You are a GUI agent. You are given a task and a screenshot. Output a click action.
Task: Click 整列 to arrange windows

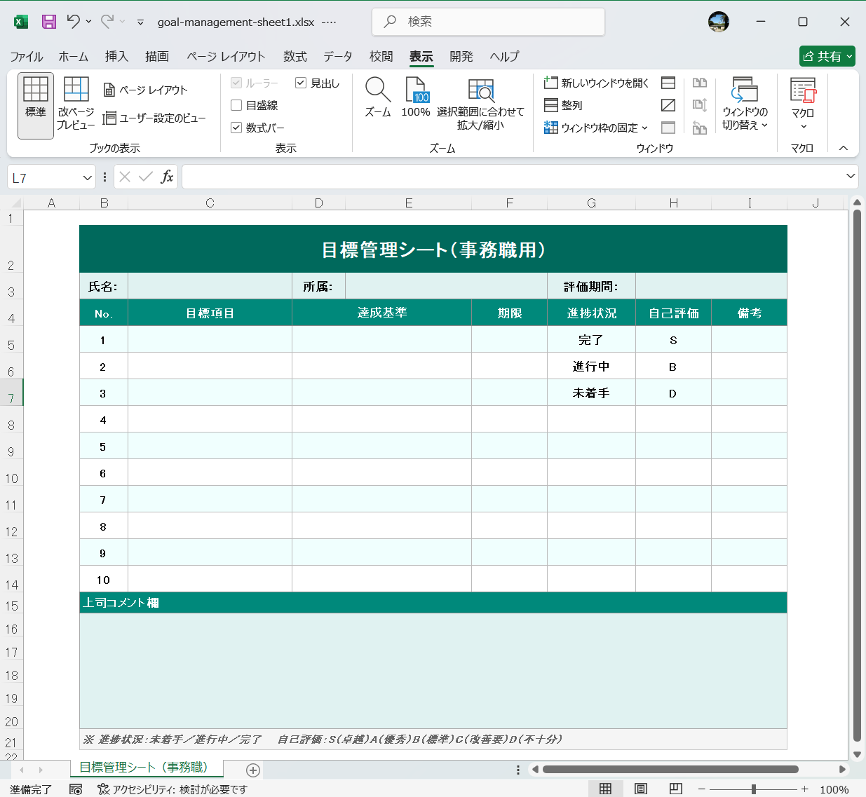coord(564,105)
